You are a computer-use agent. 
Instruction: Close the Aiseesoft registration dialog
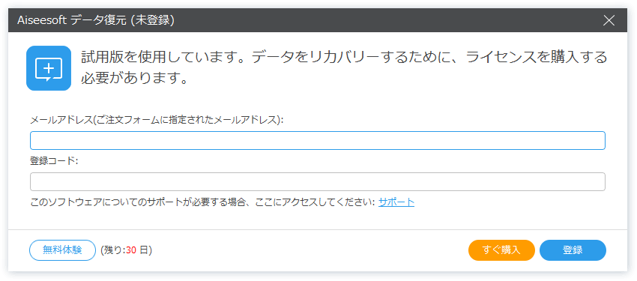pyautogui.click(x=609, y=20)
